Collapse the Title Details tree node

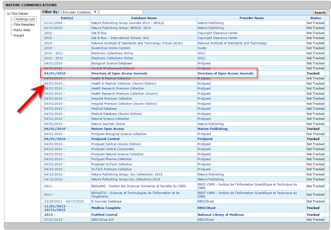click(x=8, y=14)
